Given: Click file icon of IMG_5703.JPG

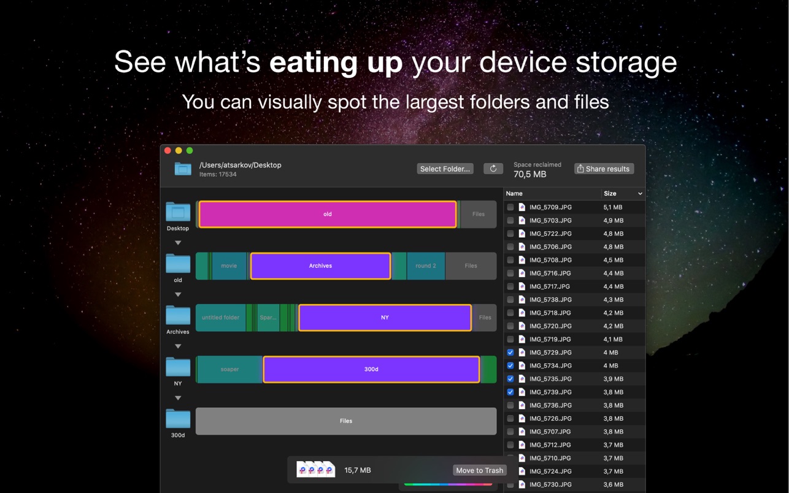Looking at the screenshot, I should 522,221.
